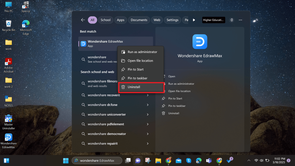Open Microsoft Edge on the taskbar
Image resolution: width=295 pixels, height=166 pixels.
pyautogui.click(x=199, y=161)
